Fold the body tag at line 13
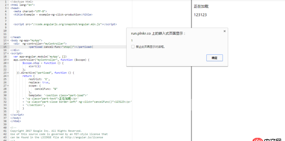Screen dimensions: 285x141 coord(8,40)
